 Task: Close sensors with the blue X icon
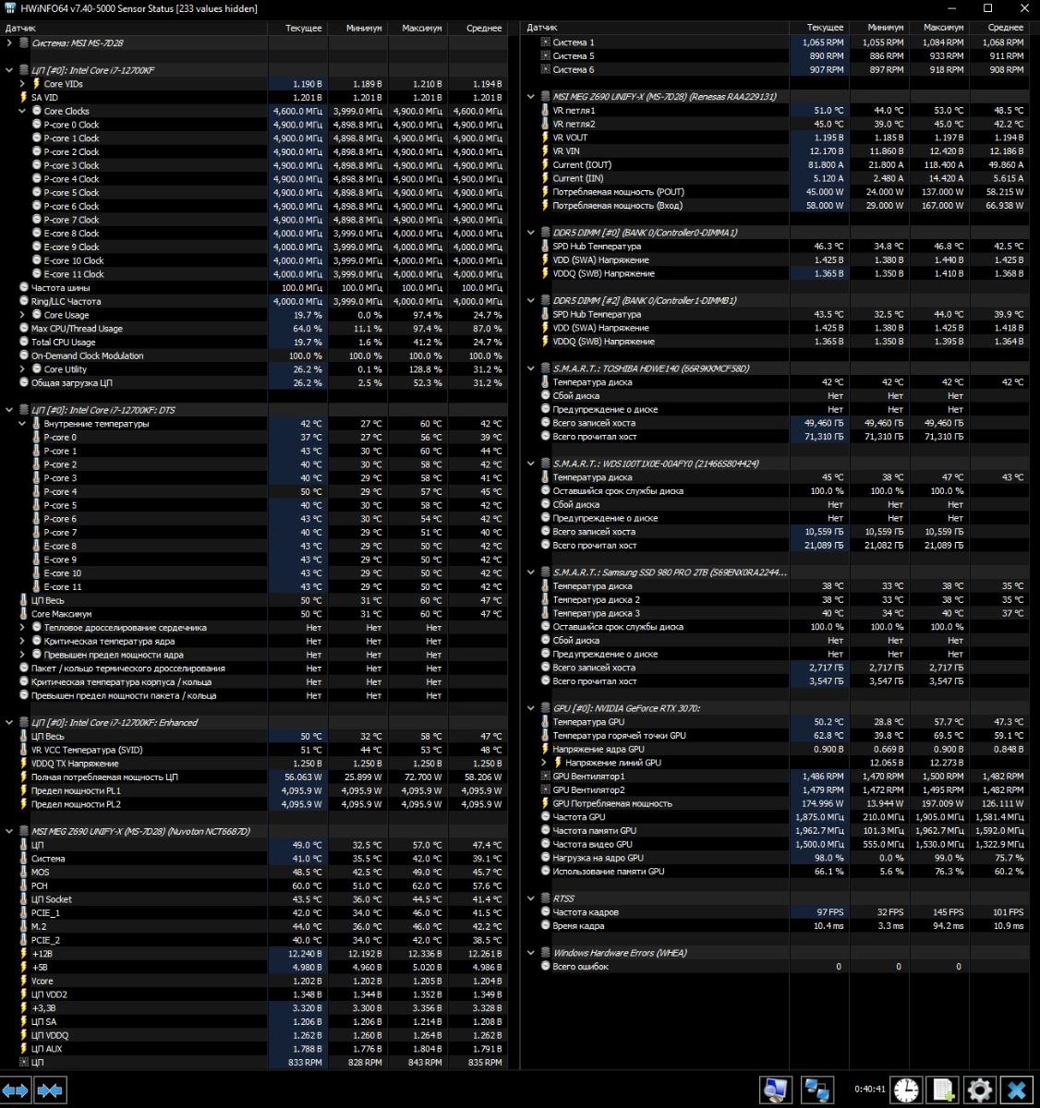[1017, 1090]
